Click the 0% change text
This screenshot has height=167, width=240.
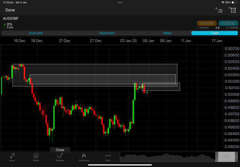[x=10, y=24]
